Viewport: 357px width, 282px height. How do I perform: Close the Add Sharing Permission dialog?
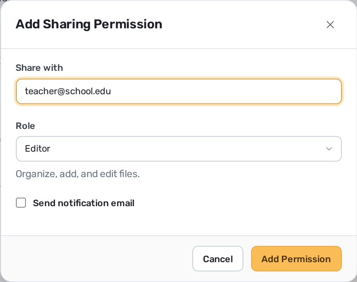point(330,24)
